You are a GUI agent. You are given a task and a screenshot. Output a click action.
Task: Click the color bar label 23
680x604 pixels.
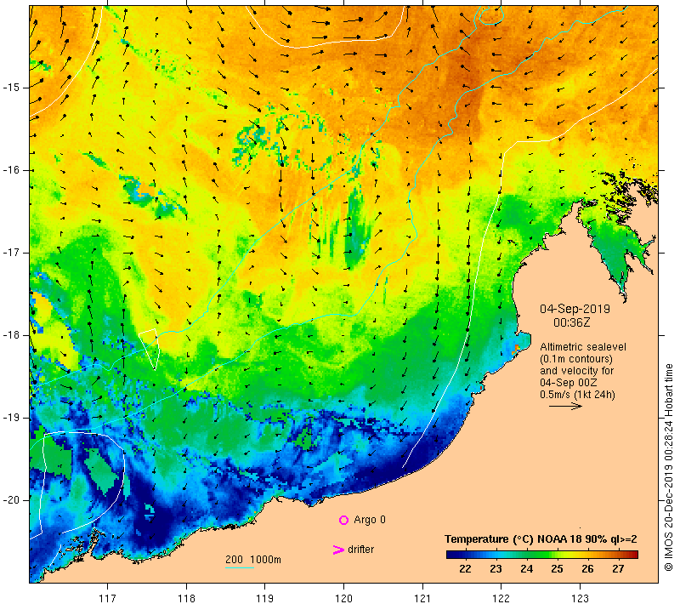coord(496,569)
